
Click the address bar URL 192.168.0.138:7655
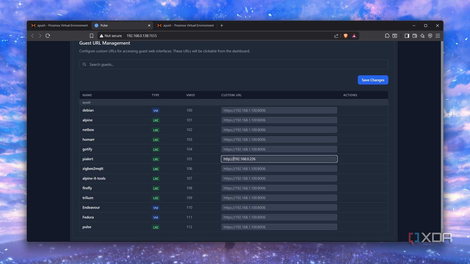pyautogui.click(x=142, y=36)
